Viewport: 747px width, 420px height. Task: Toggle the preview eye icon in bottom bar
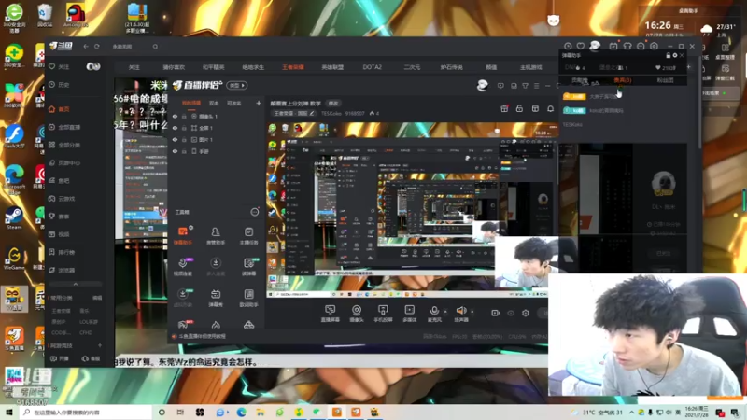[511, 313]
